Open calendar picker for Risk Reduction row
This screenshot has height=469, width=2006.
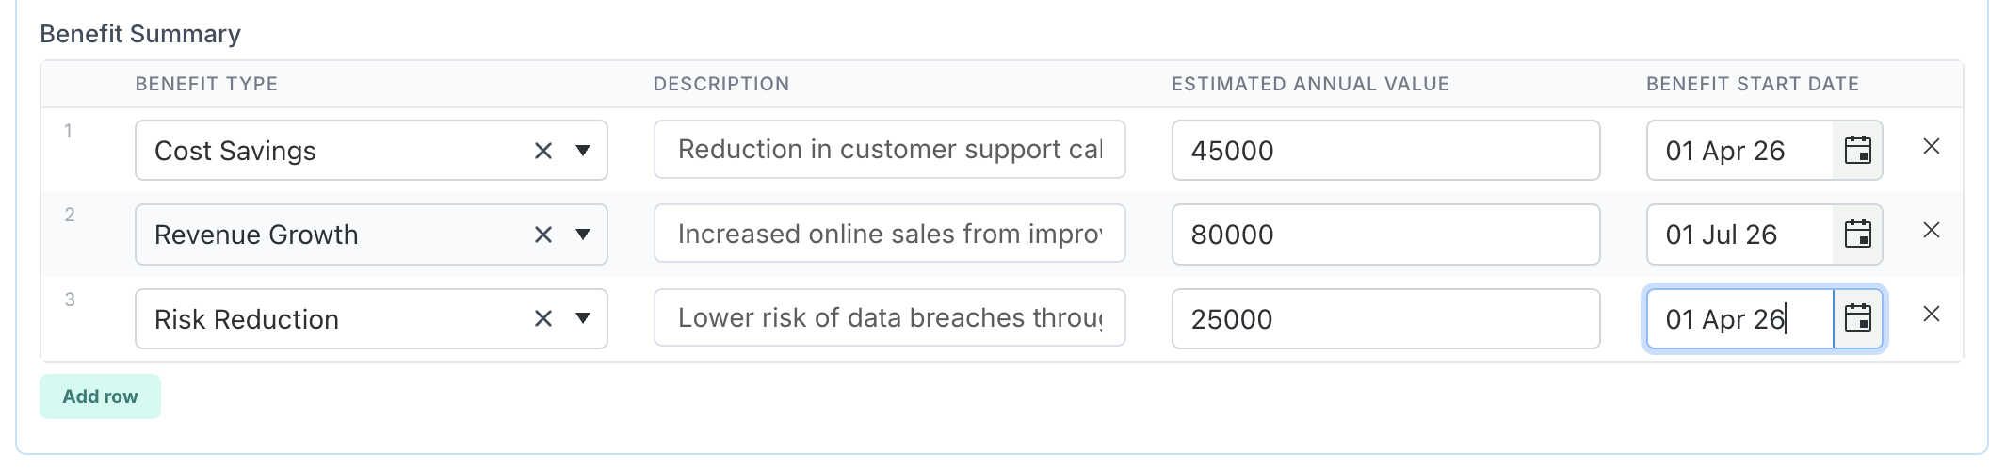pos(1857,318)
